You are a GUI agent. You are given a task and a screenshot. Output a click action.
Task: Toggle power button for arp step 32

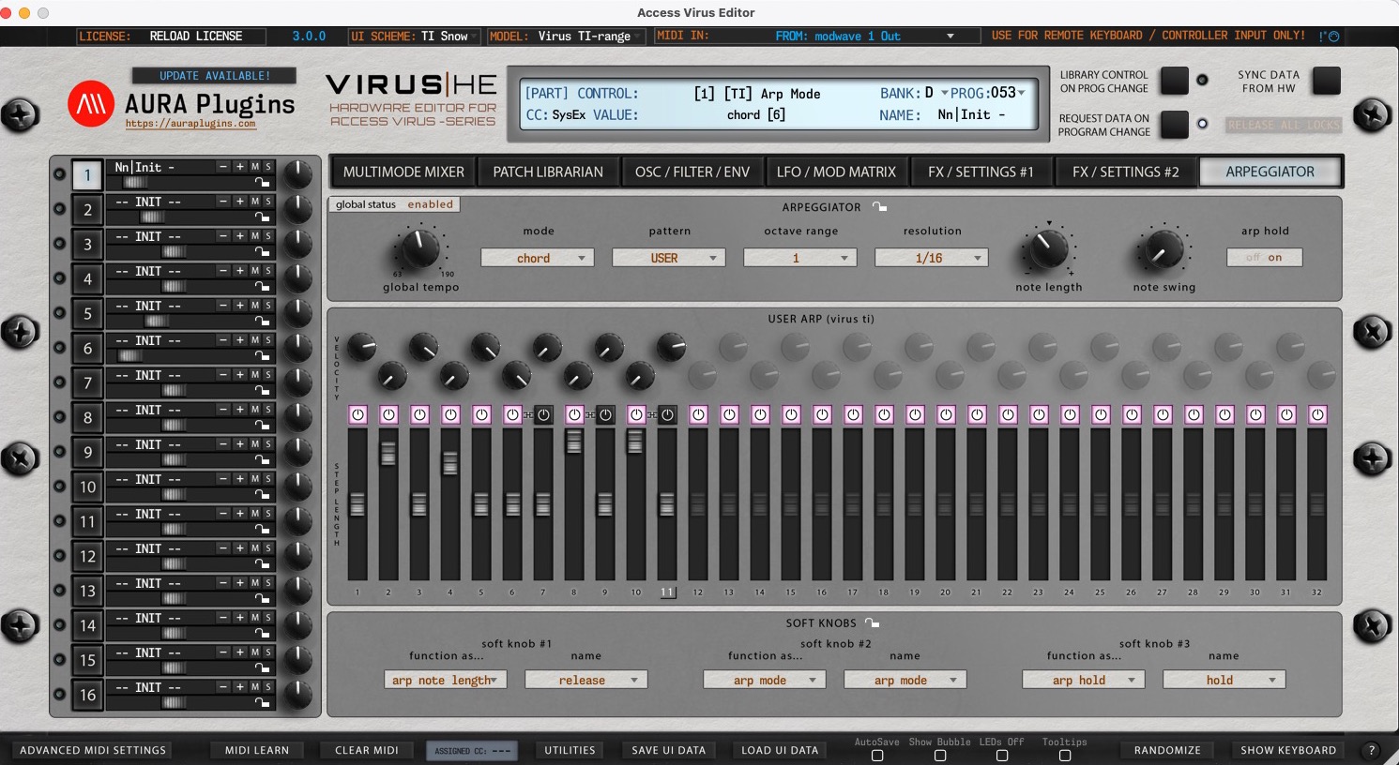(x=1317, y=414)
